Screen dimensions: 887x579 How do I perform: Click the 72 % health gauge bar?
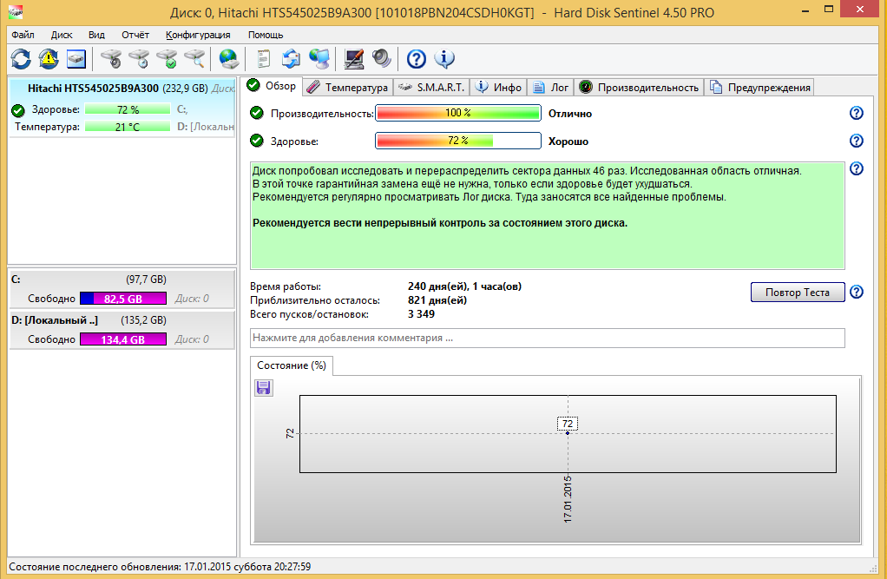tap(458, 141)
